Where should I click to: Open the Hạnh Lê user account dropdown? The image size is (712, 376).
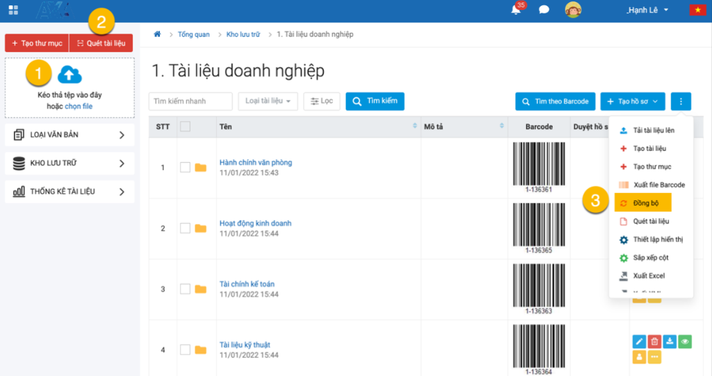647,10
